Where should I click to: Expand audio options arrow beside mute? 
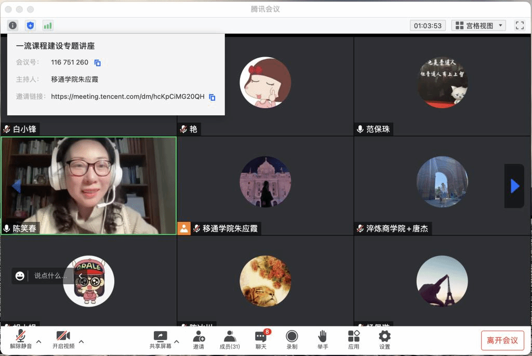click(38, 341)
